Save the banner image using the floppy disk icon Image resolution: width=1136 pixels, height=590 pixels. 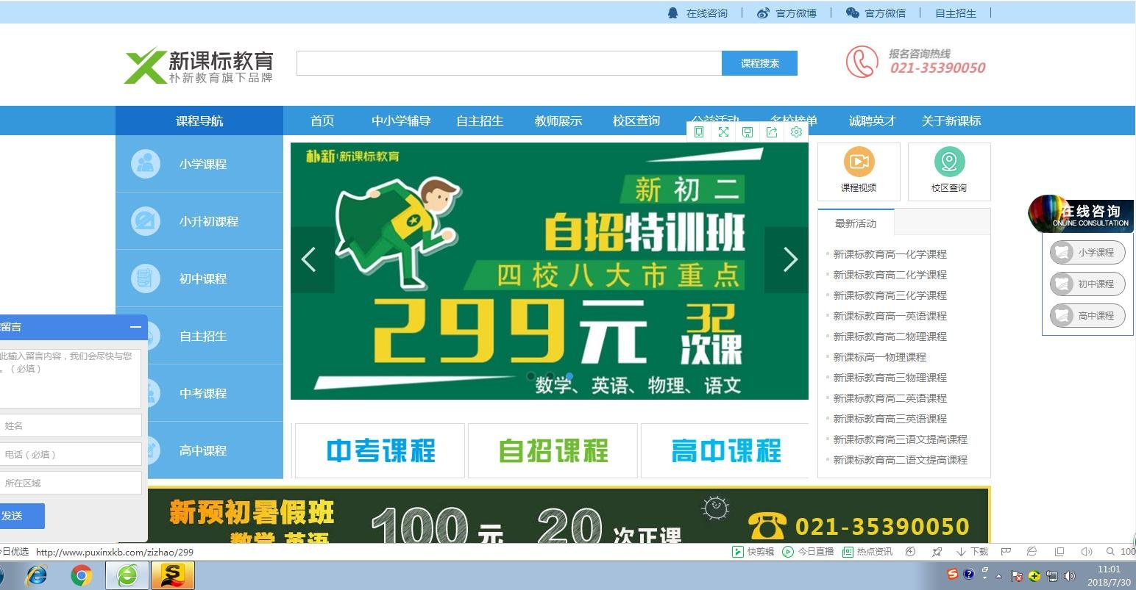pyautogui.click(x=748, y=132)
